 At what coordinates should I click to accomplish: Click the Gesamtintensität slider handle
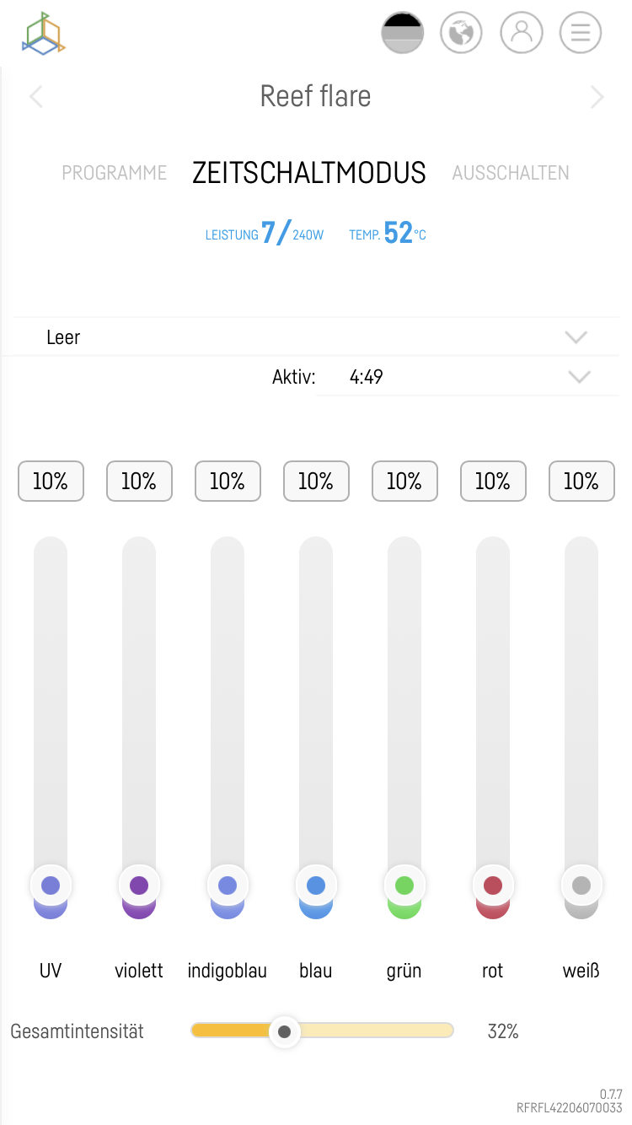point(285,1031)
